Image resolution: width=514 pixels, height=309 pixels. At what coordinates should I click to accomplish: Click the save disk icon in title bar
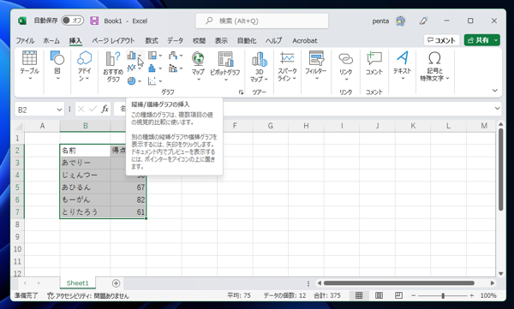94,21
